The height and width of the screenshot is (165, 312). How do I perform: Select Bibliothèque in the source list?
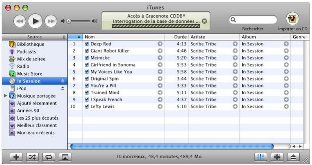pyautogui.click(x=35, y=44)
